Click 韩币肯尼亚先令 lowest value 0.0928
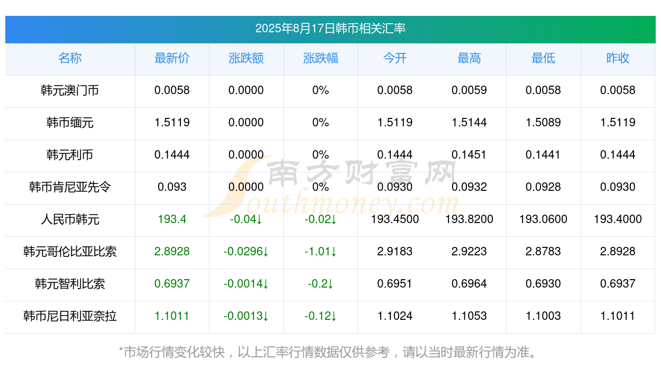The height and width of the screenshot is (369, 661). click(543, 187)
